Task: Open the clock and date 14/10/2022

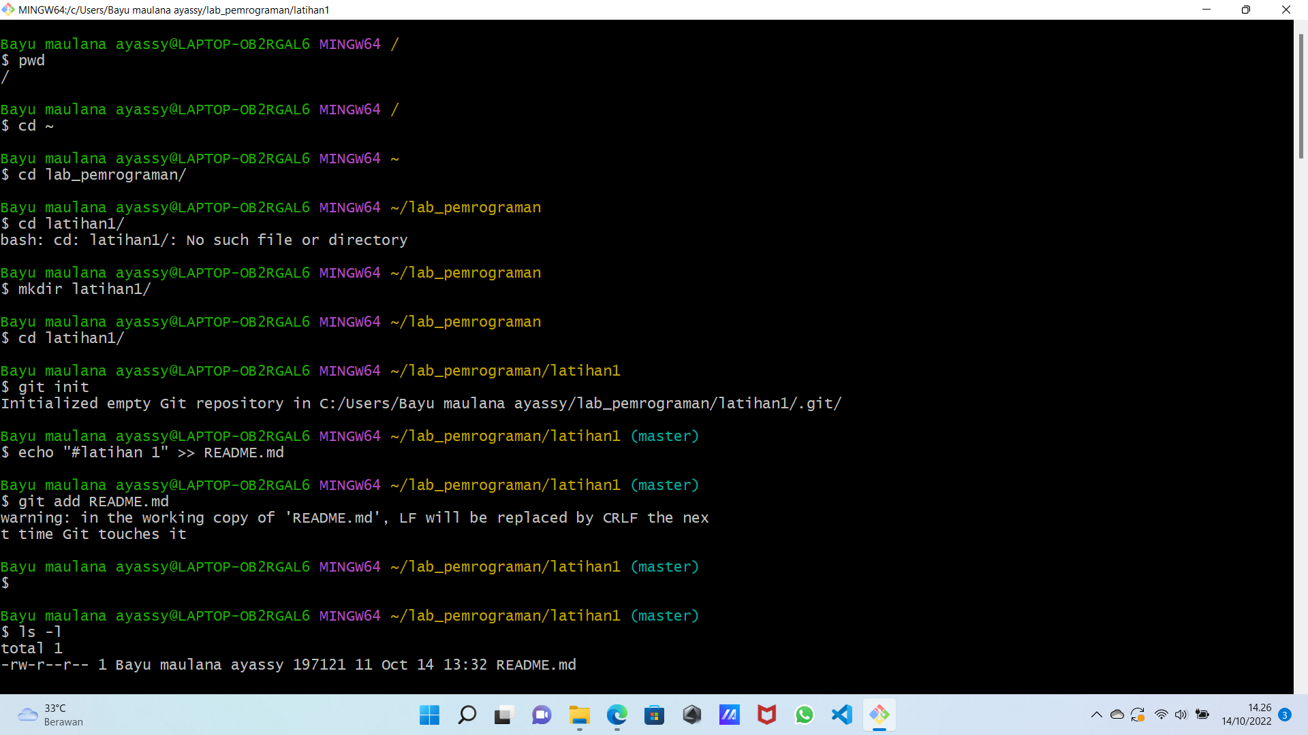Action: coord(1246,715)
